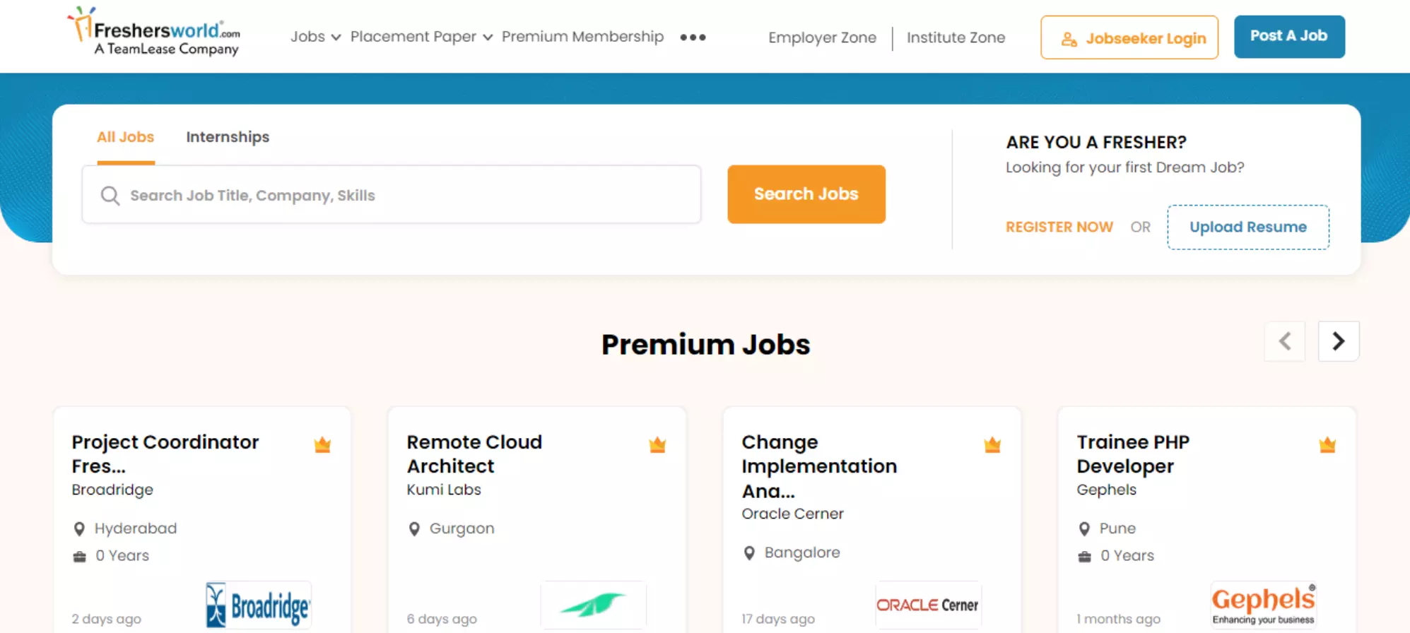Click the Kumi Labs company name
Screen dimensions: 1410x633
[444, 490]
